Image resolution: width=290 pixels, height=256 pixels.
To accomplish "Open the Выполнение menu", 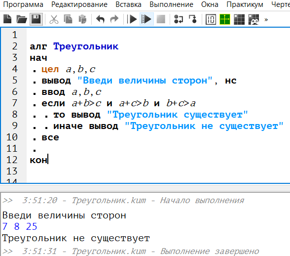I will [171, 4].
